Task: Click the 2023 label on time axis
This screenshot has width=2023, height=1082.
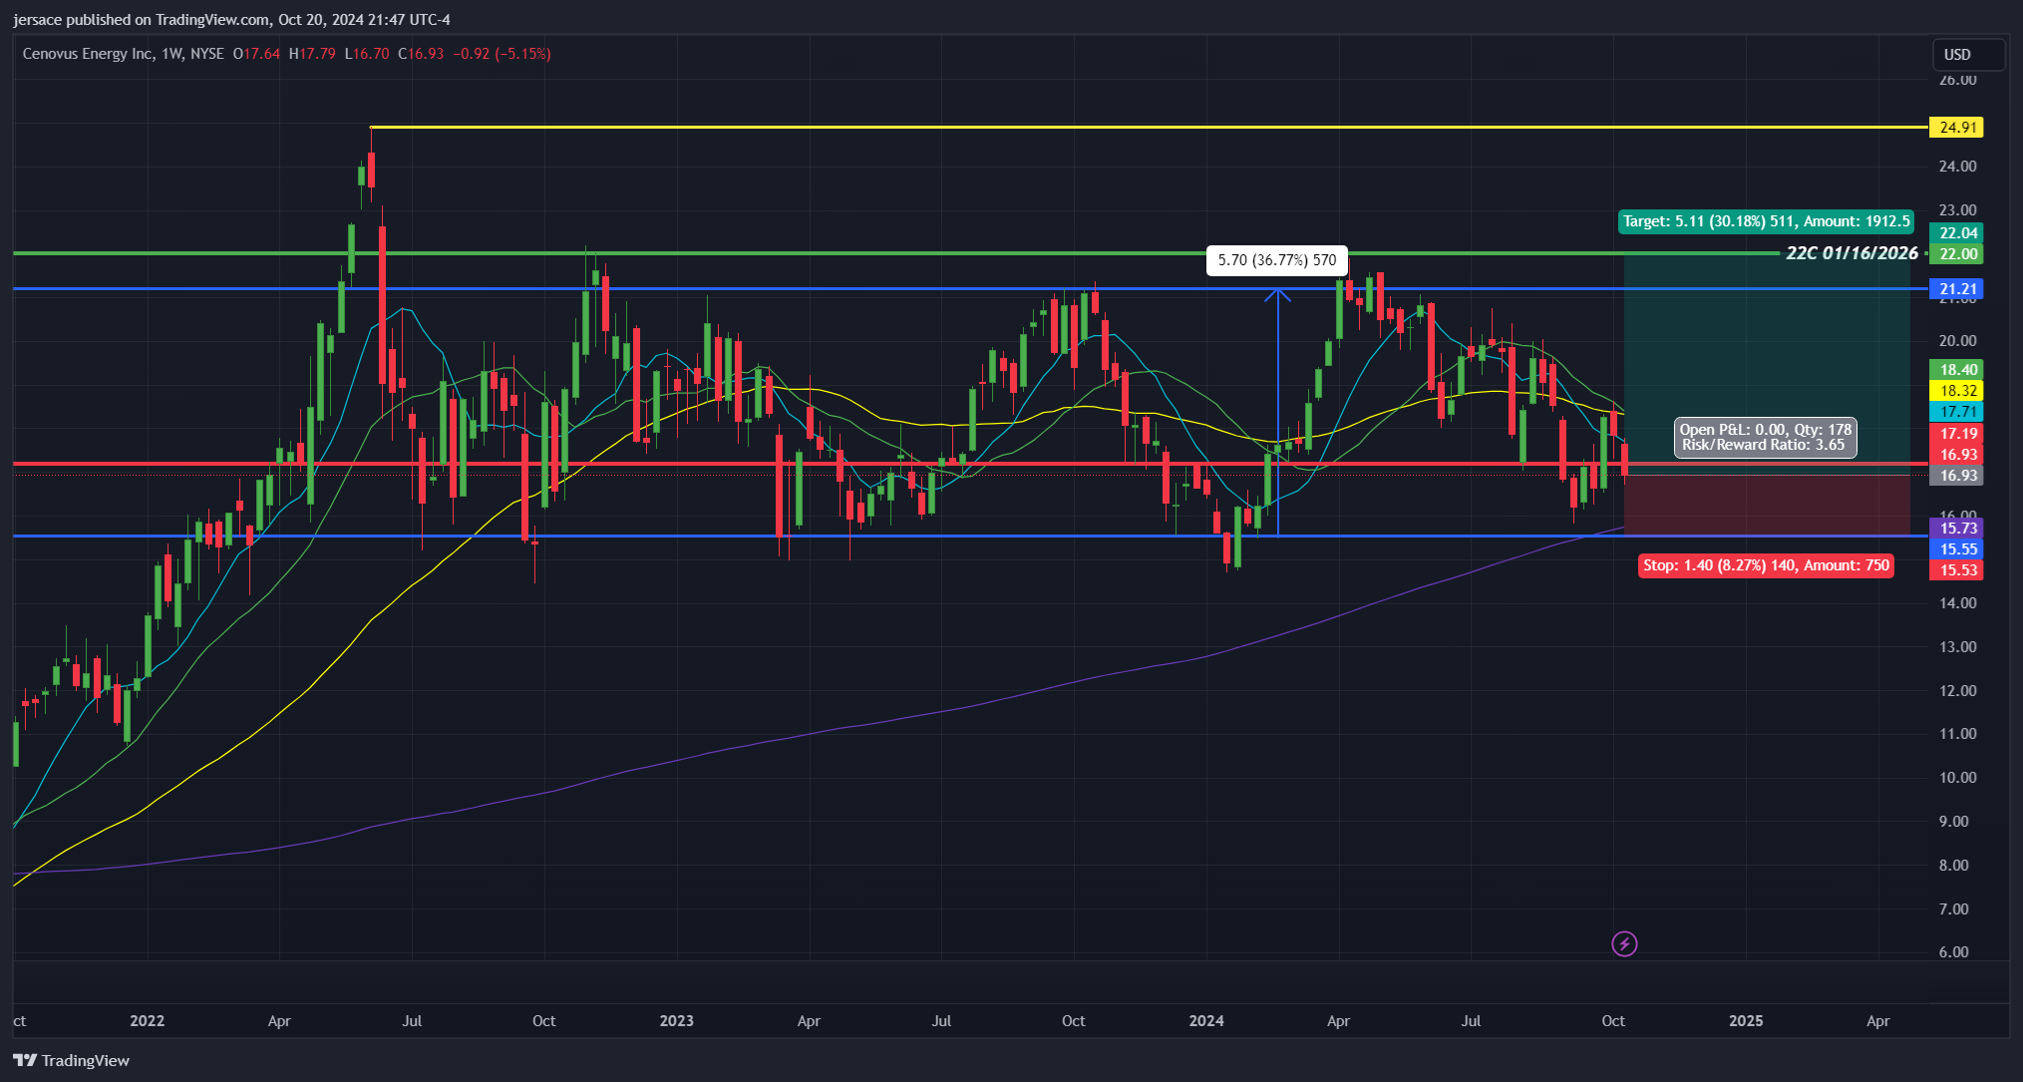Action: [677, 1021]
